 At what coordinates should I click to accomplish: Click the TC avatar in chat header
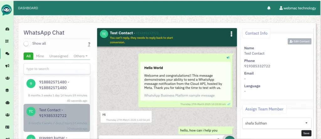pyautogui.click(x=104, y=34)
